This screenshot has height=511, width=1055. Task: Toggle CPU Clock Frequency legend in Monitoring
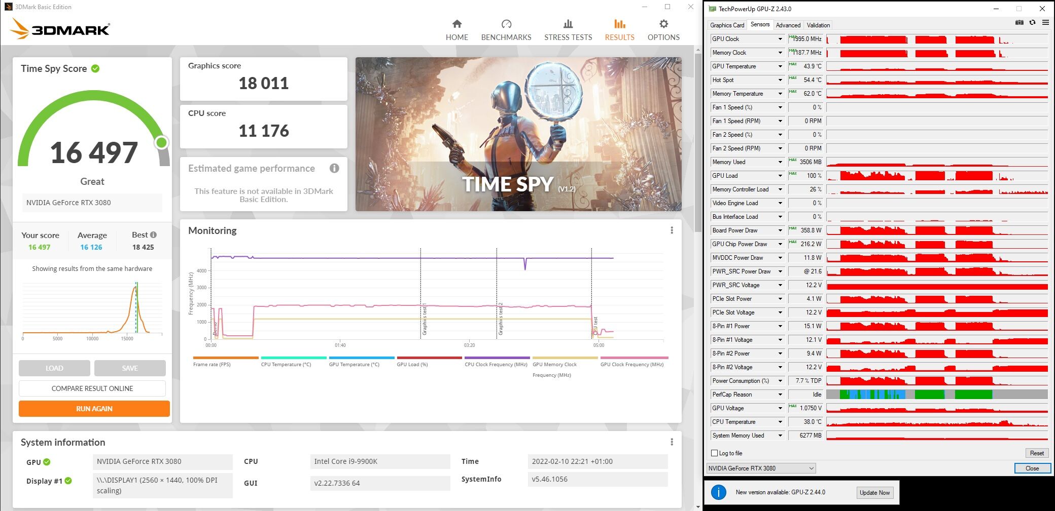pos(497,362)
